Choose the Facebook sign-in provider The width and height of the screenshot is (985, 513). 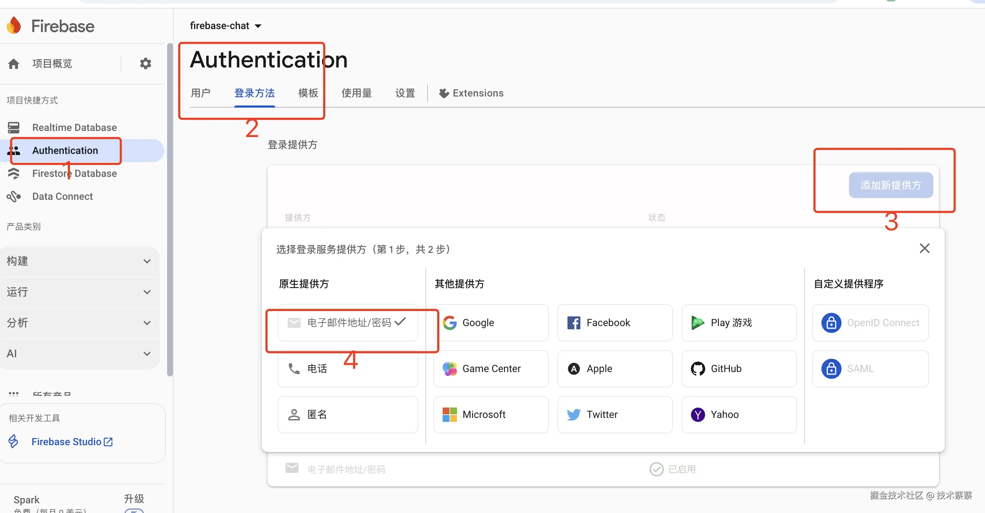tap(614, 323)
